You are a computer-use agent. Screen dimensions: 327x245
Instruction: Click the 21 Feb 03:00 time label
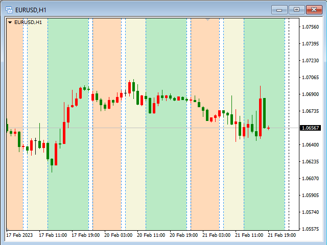217,235
